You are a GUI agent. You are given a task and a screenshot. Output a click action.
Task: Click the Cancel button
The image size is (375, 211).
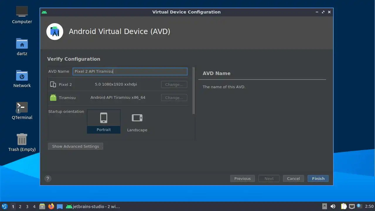[x=293, y=178]
